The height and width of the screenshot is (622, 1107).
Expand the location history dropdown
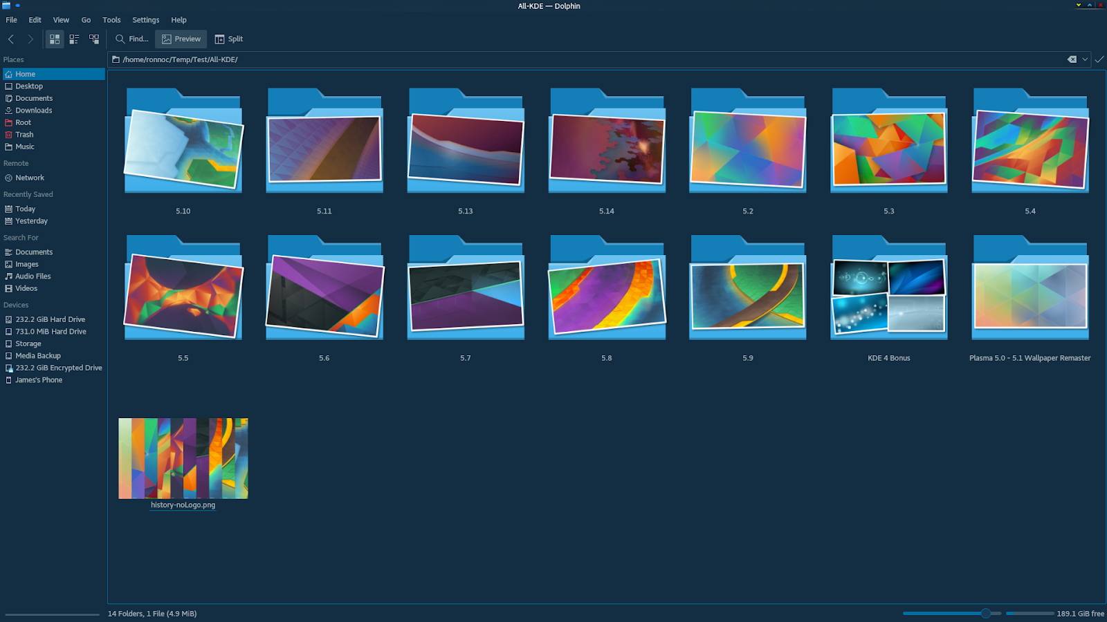point(1085,59)
